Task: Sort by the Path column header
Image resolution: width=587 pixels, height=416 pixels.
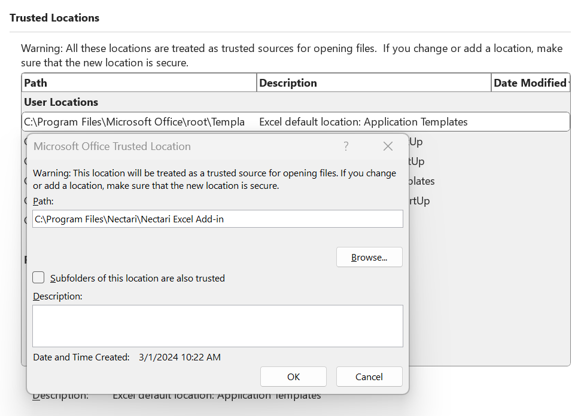Action: [139, 83]
